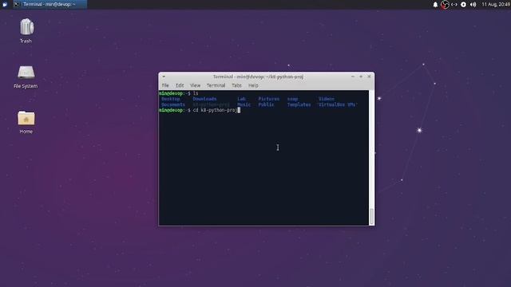511x287 pixels.
Task: Minimize the Terminal window
Action: [x=353, y=77]
